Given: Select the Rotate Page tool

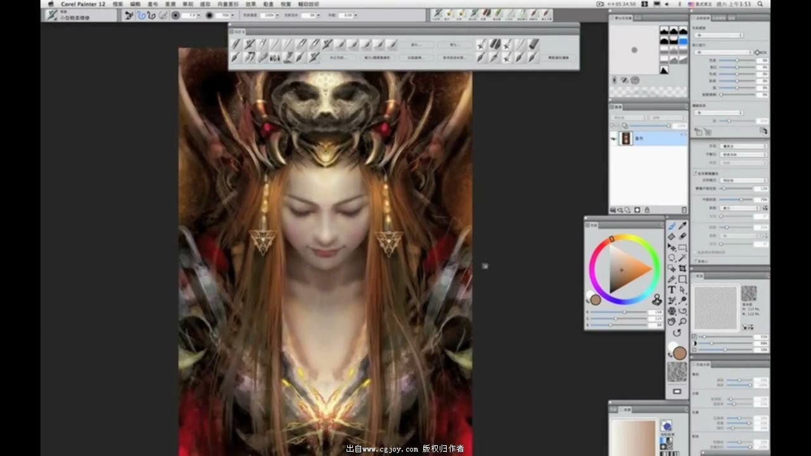Looking at the screenshot, I should click(677, 333).
